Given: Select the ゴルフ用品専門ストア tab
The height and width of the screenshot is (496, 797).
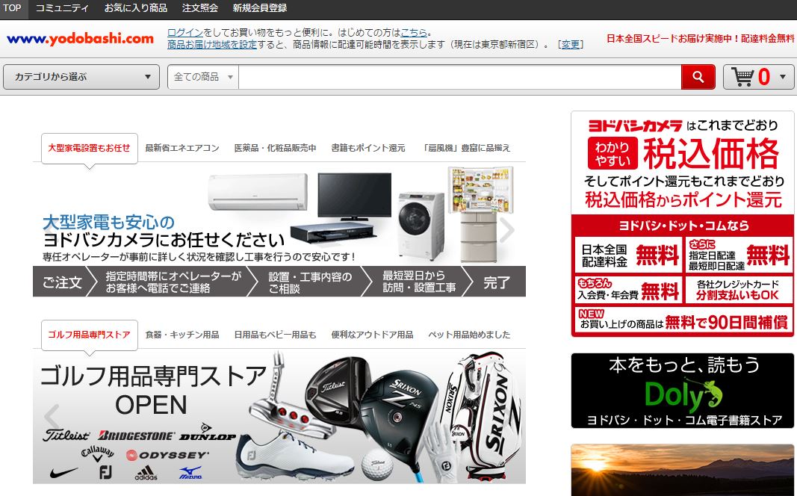Looking at the screenshot, I should (90, 335).
